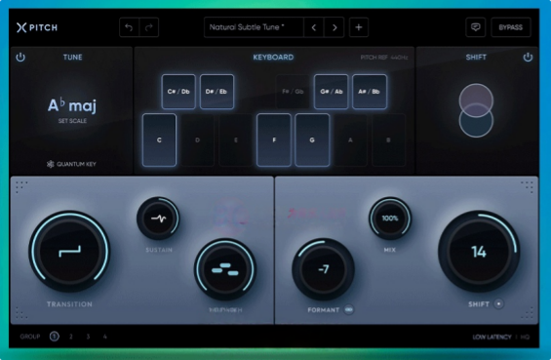
Task: Select group 2
Action: (71, 337)
